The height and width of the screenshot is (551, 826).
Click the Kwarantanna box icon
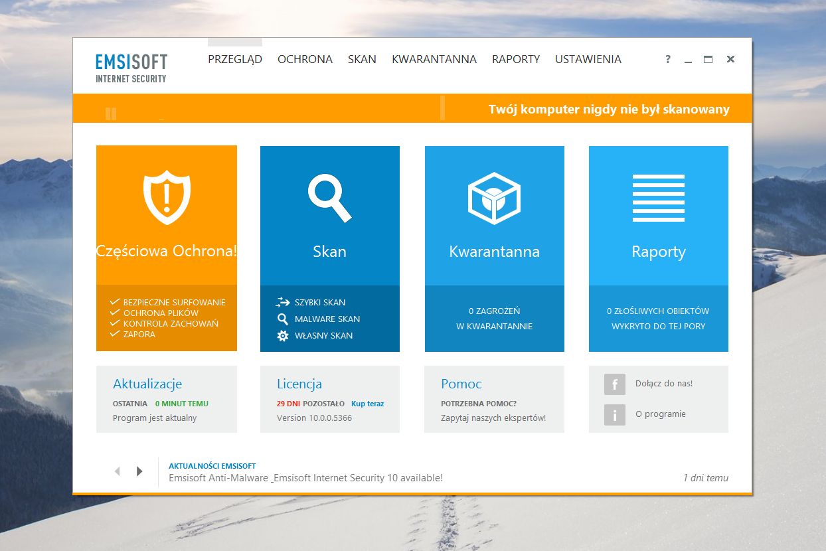(x=494, y=198)
